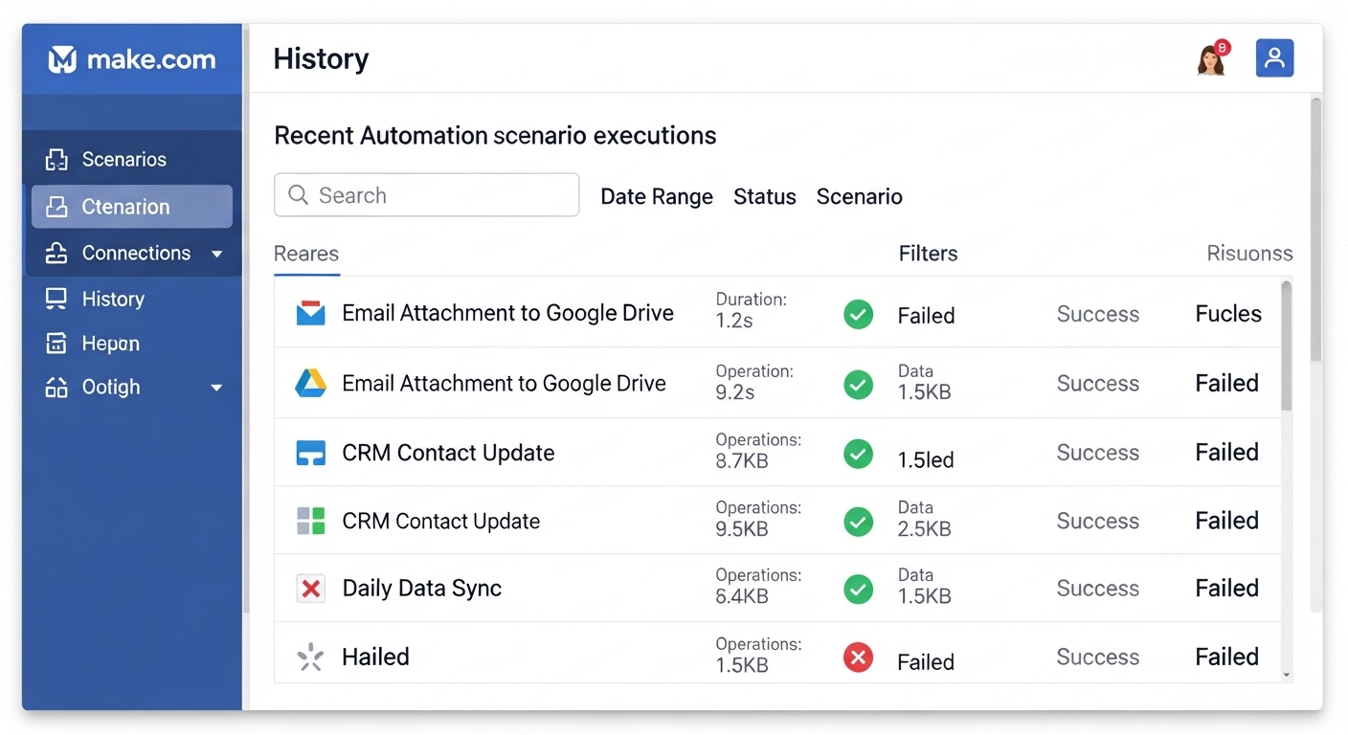
Task: Click the Filters column header
Action: pyautogui.click(x=928, y=254)
